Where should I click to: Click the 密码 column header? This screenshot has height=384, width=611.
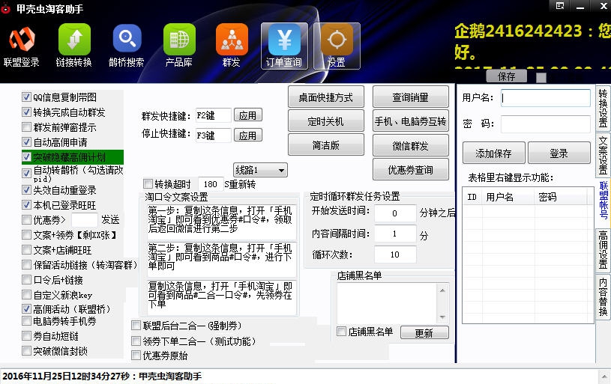[x=561, y=197]
